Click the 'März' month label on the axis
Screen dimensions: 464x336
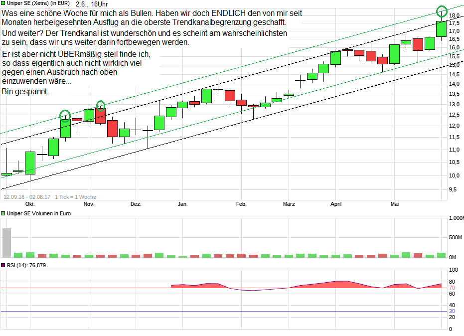[289, 204]
